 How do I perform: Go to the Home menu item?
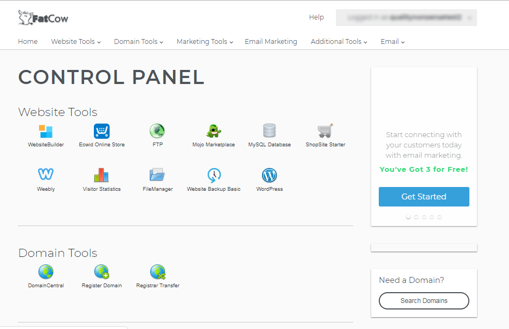coord(28,41)
